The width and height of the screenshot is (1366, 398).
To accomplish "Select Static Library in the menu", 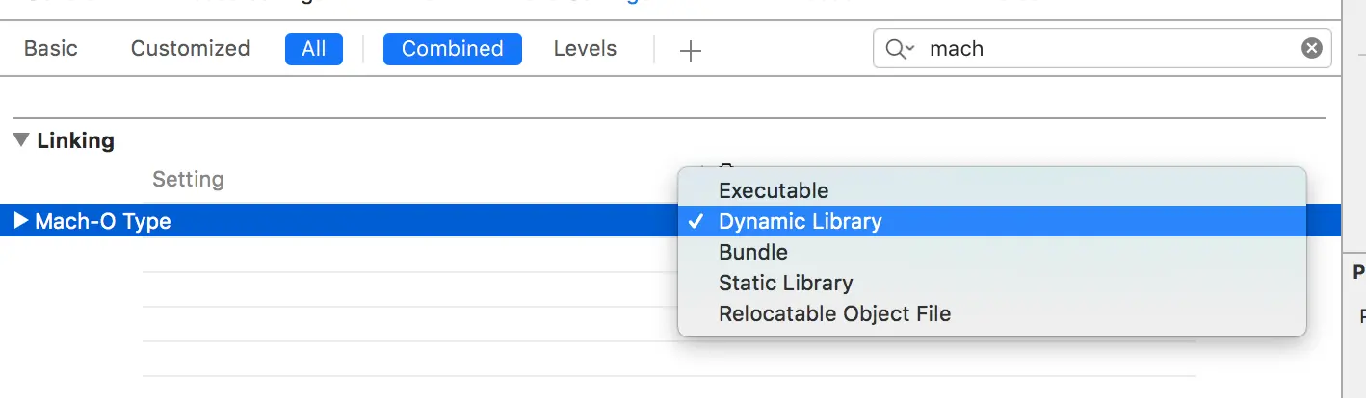I will 785,283.
